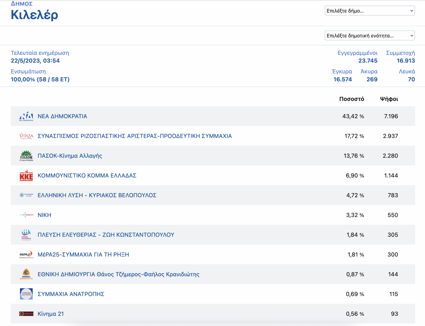Click the percentage 6,90 %
This screenshot has height=326, width=425.
point(355,176)
